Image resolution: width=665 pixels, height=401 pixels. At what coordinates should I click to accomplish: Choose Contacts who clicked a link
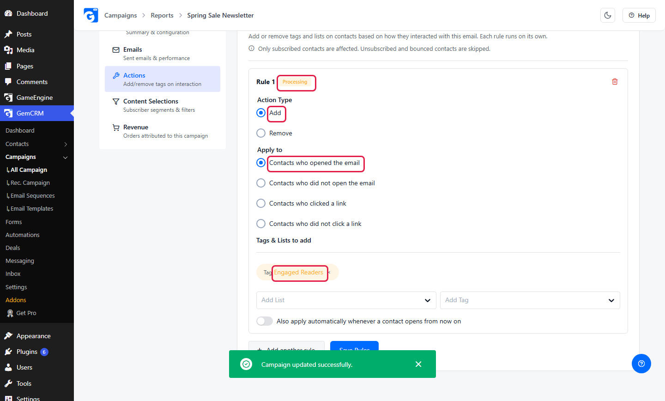pyautogui.click(x=261, y=203)
